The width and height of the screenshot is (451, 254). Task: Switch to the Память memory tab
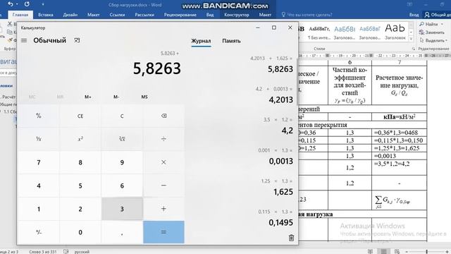click(231, 41)
